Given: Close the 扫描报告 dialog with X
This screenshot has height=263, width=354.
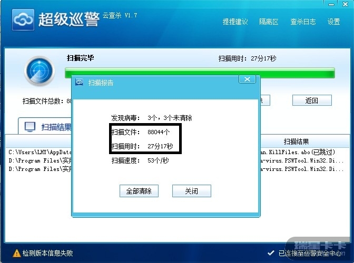Looking at the screenshot, I should [247, 79].
